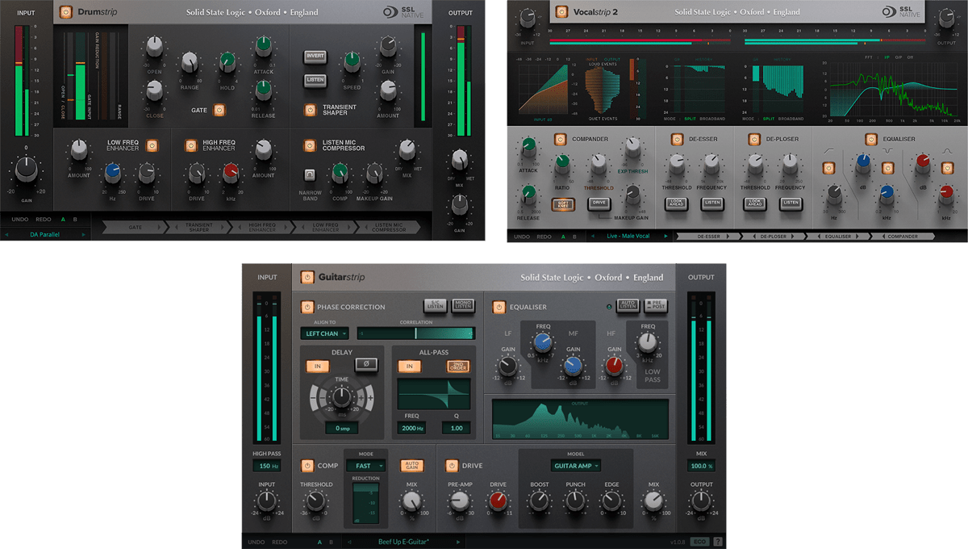Click the Drive section power icon in Guitarstrip
Screen dimensions: 968x549
point(452,465)
